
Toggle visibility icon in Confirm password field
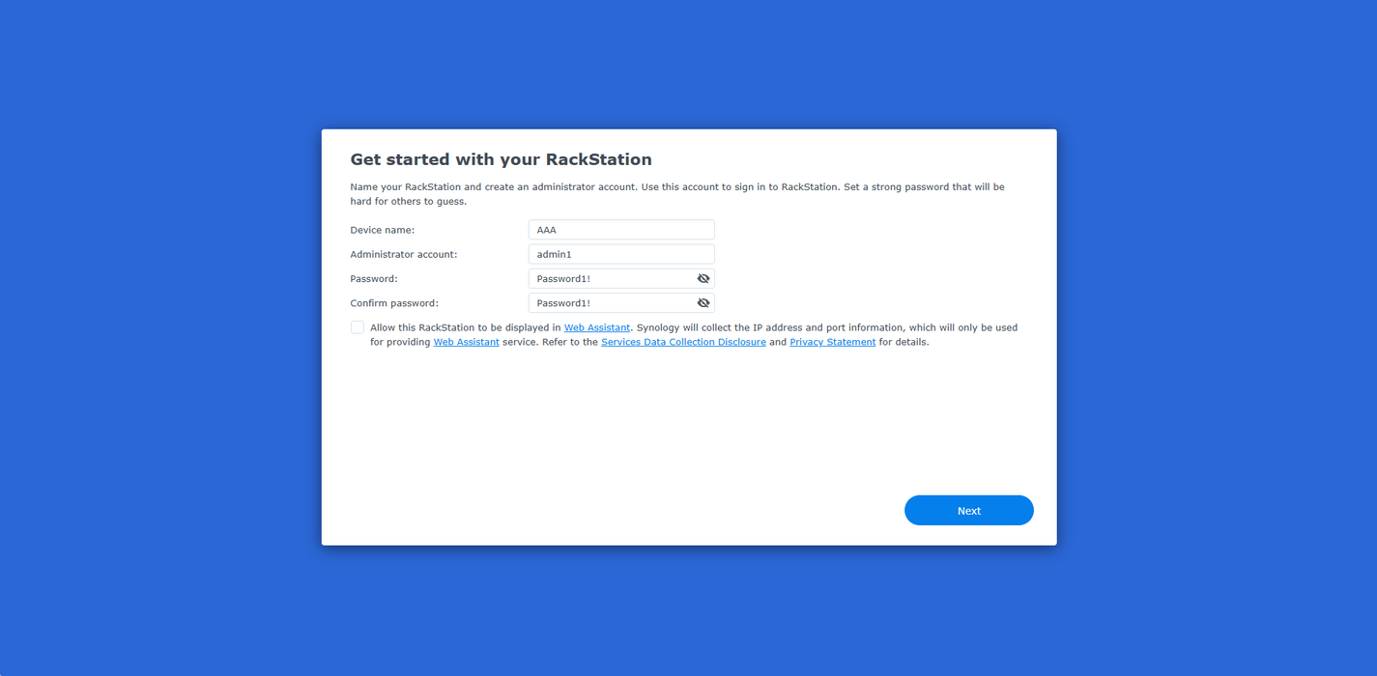point(703,303)
